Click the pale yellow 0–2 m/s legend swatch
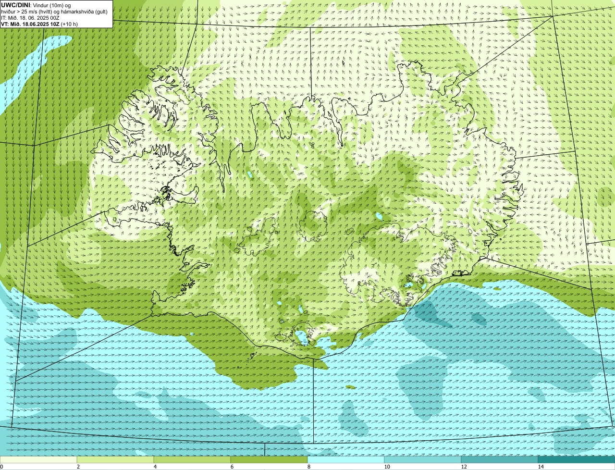The height and width of the screenshot is (470, 615). [38, 459]
